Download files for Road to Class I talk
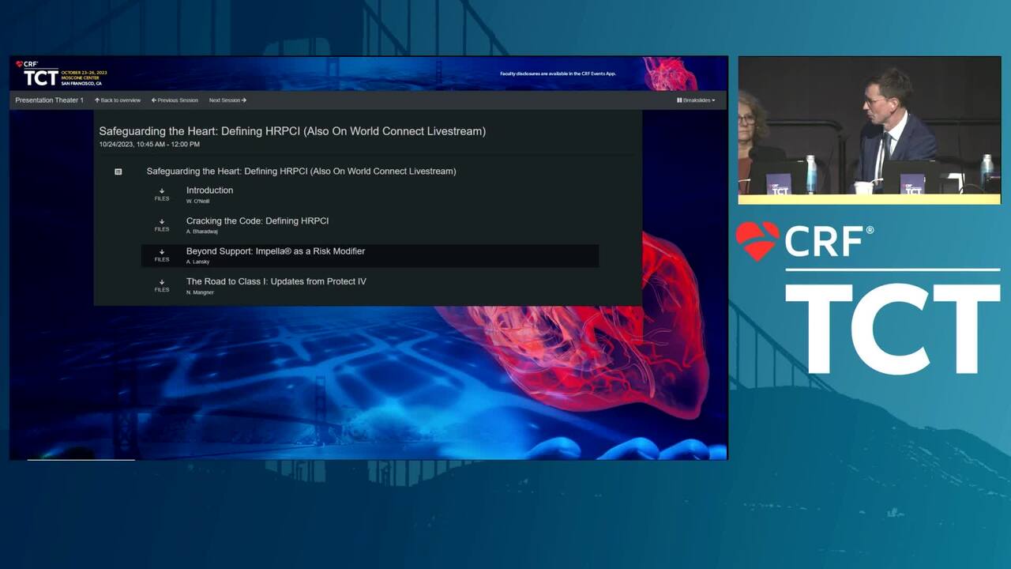The width and height of the screenshot is (1011, 569). (x=162, y=285)
